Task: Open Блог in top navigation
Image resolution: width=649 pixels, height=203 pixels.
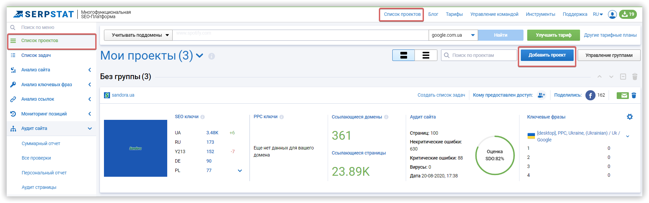Action: pyautogui.click(x=433, y=14)
